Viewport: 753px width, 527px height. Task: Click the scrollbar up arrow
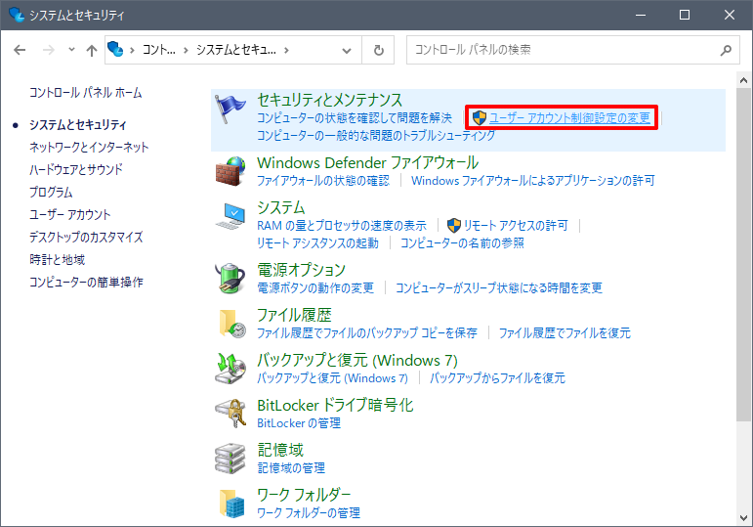pyautogui.click(x=743, y=80)
